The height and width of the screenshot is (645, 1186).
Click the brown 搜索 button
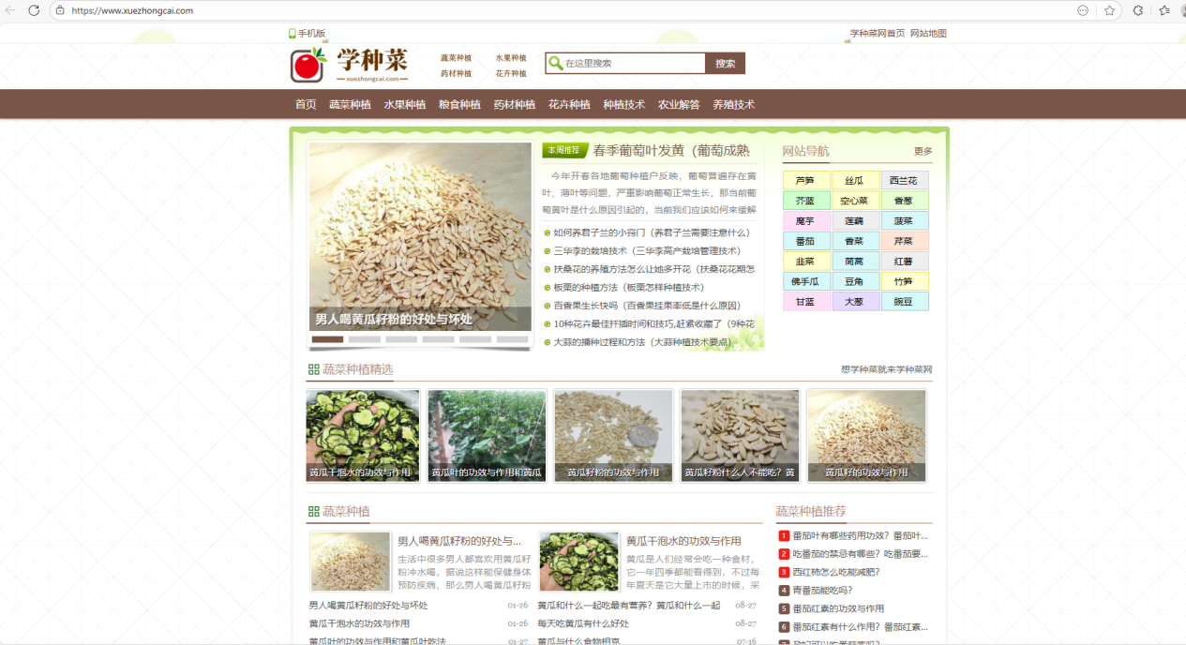click(726, 63)
